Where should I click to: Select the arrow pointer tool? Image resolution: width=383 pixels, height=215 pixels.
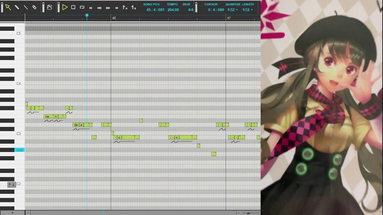coord(8,7)
